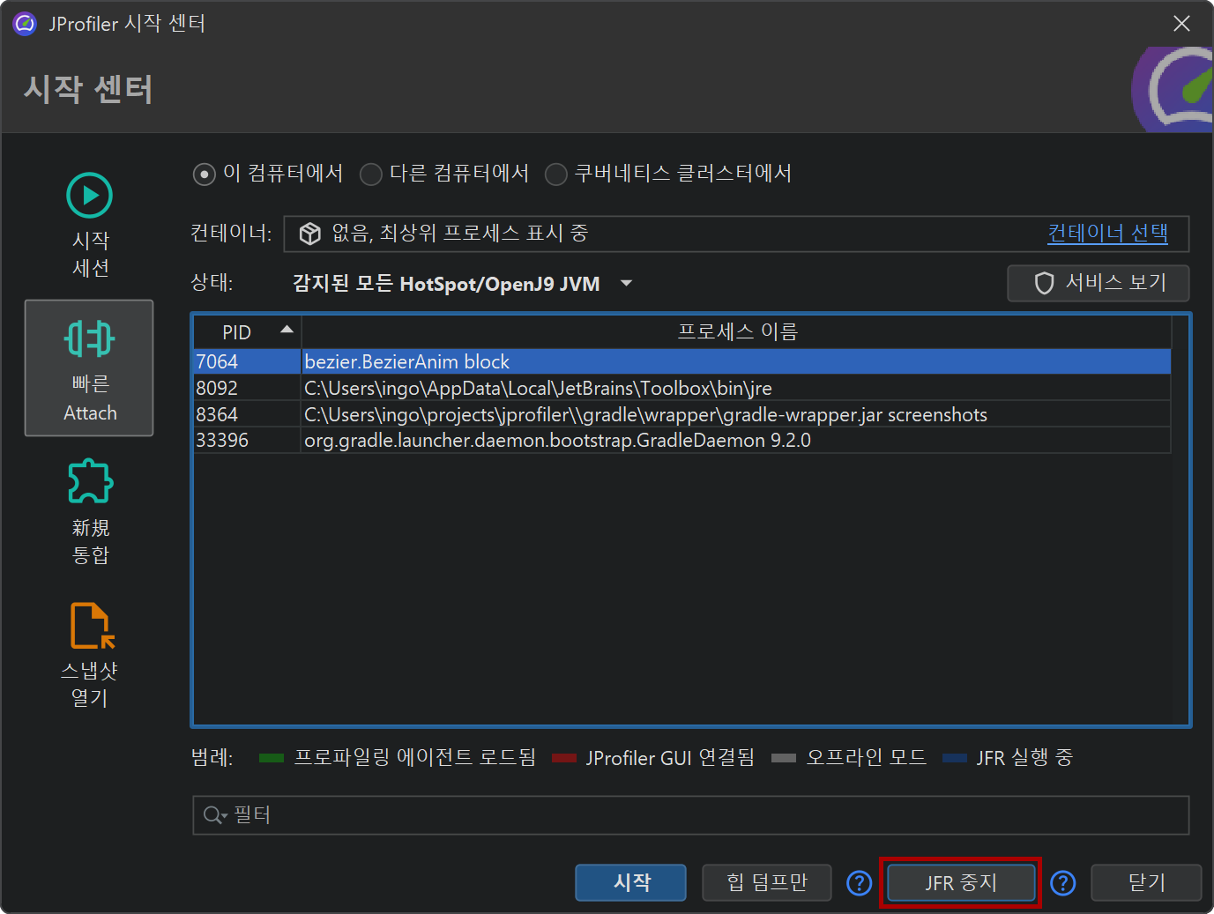The width and height of the screenshot is (1214, 914).
Task: Click the 프로세스 이름 column header
Action: (x=736, y=332)
